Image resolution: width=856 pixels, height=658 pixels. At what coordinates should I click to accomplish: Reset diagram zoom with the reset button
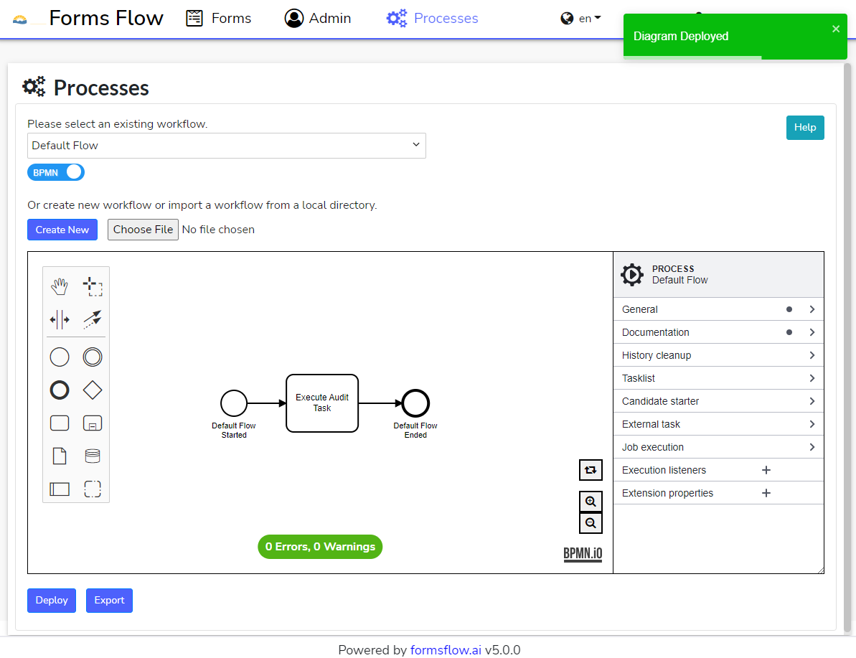[x=591, y=470]
